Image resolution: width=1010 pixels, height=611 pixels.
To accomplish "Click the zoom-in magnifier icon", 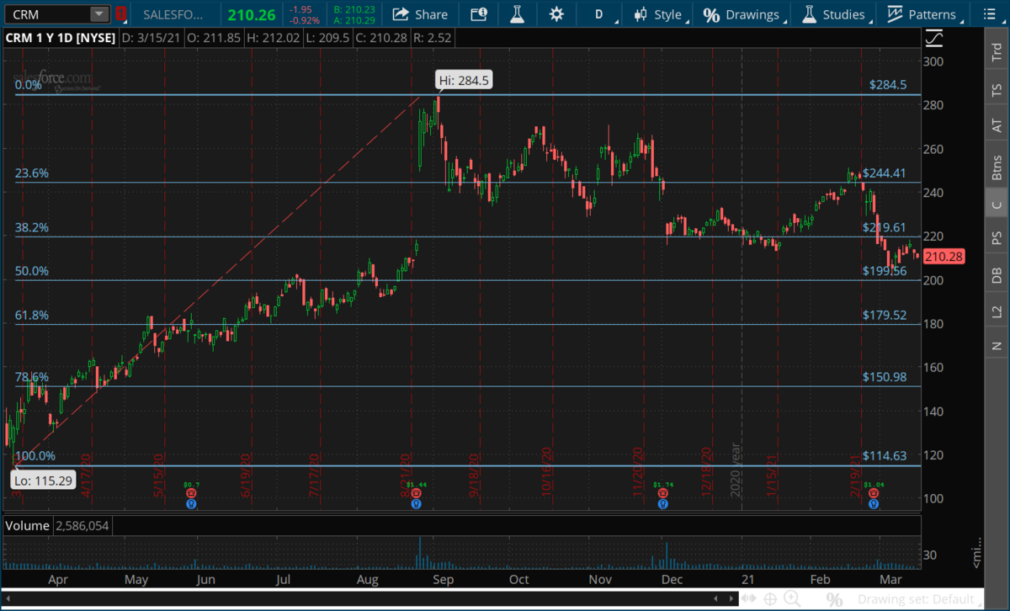I will point(792,599).
